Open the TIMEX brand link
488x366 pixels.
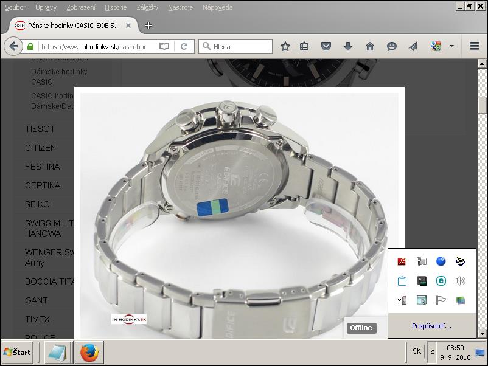(37, 319)
